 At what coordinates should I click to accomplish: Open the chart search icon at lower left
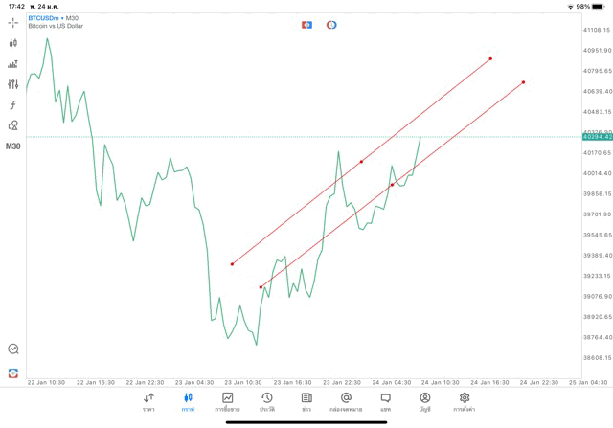tap(13, 349)
